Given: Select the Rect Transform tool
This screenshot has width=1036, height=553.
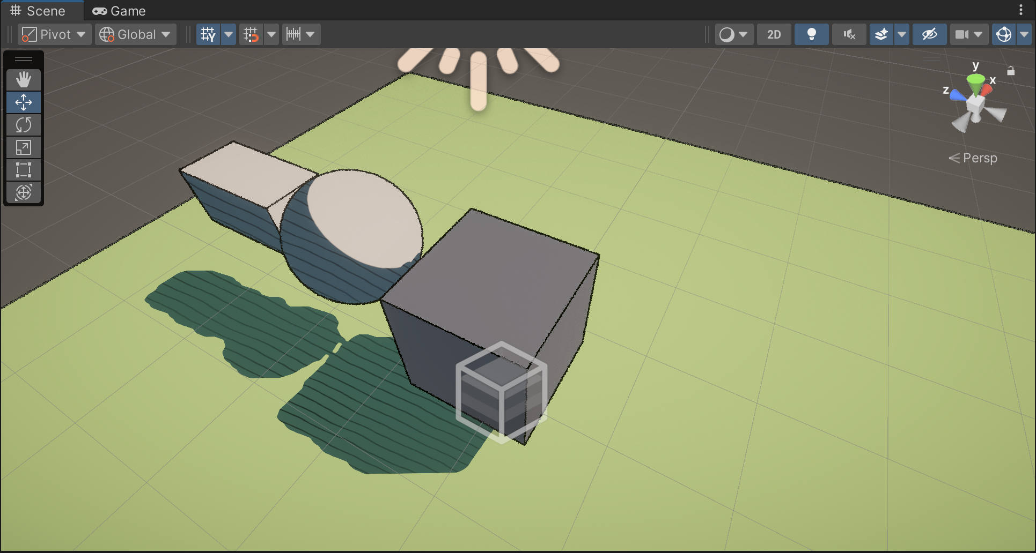Looking at the screenshot, I should pyautogui.click(x=24, y=170).
